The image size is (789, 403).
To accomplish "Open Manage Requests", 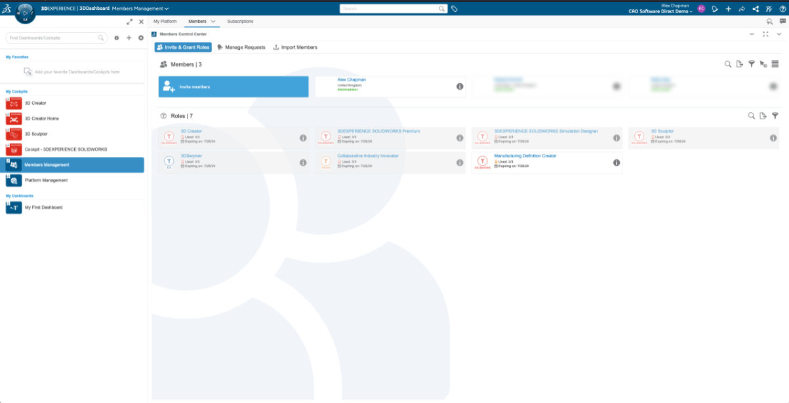I will point(241,47).
